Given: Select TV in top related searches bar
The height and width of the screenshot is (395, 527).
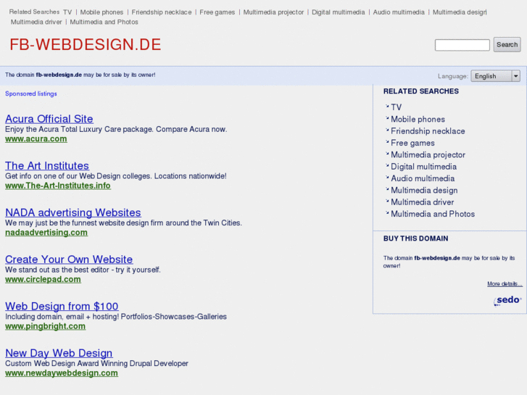Looking at the screenshot, I should [67, 12].
